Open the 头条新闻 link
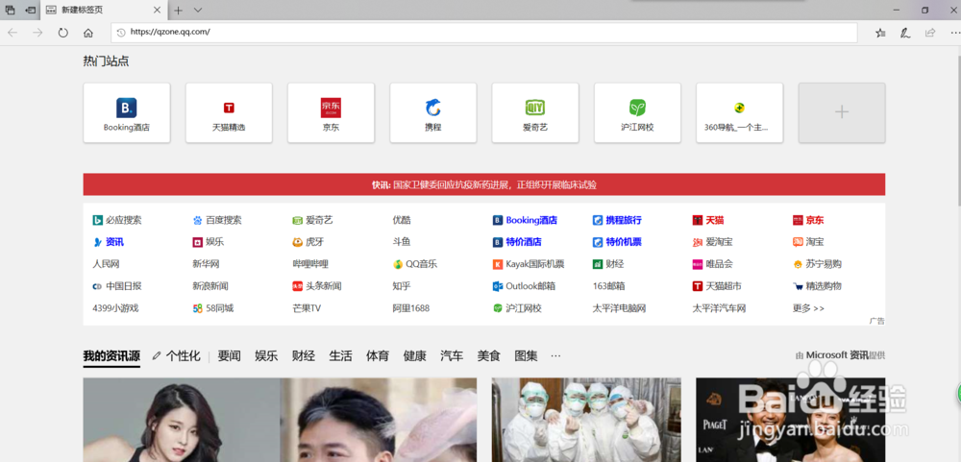The image size is (961, 462). 317,286
